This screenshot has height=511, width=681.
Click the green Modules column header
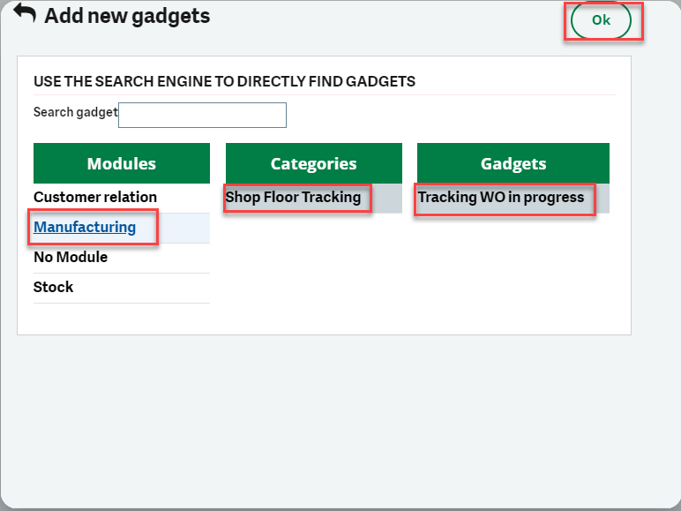(121, 163)
